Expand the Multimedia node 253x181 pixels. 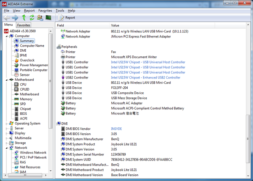point(7,138)
